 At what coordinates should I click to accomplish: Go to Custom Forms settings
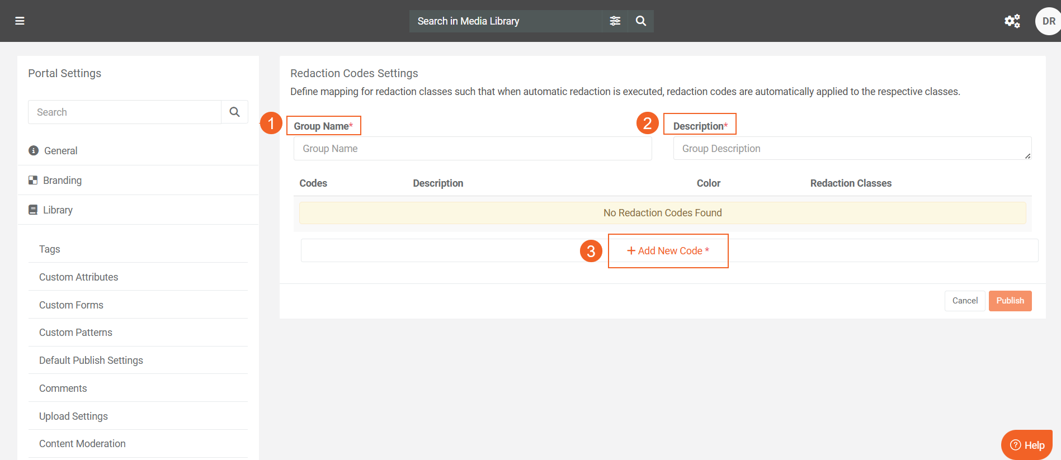click(71, 305)
